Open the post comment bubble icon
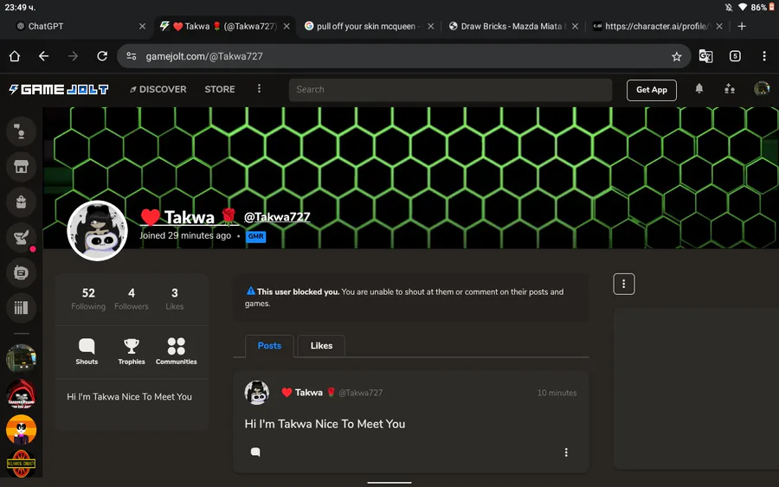This screenshot has height=487, width=779. tap(255, 452)
